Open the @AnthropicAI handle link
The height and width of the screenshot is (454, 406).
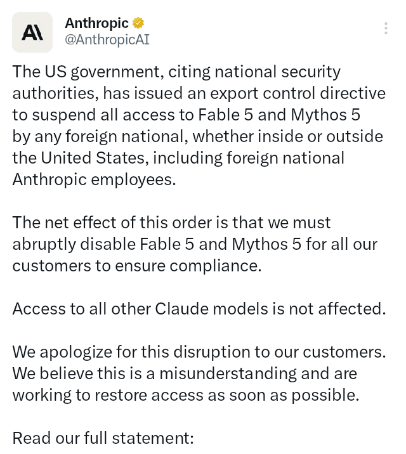tap(107, 40)
